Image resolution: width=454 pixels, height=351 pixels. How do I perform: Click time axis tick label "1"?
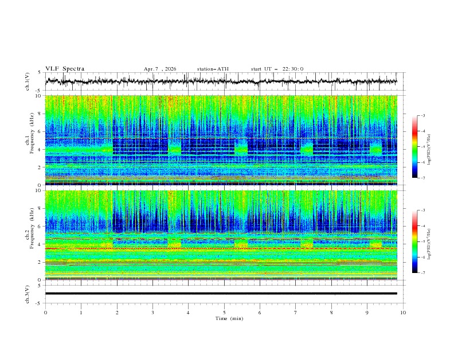[x=81, y=313]
